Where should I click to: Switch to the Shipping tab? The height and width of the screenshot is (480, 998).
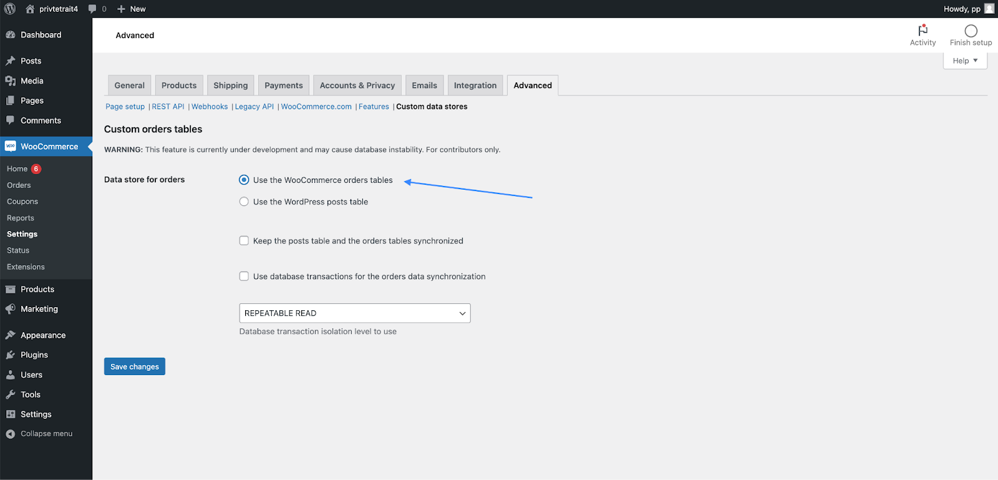point(231,86)
